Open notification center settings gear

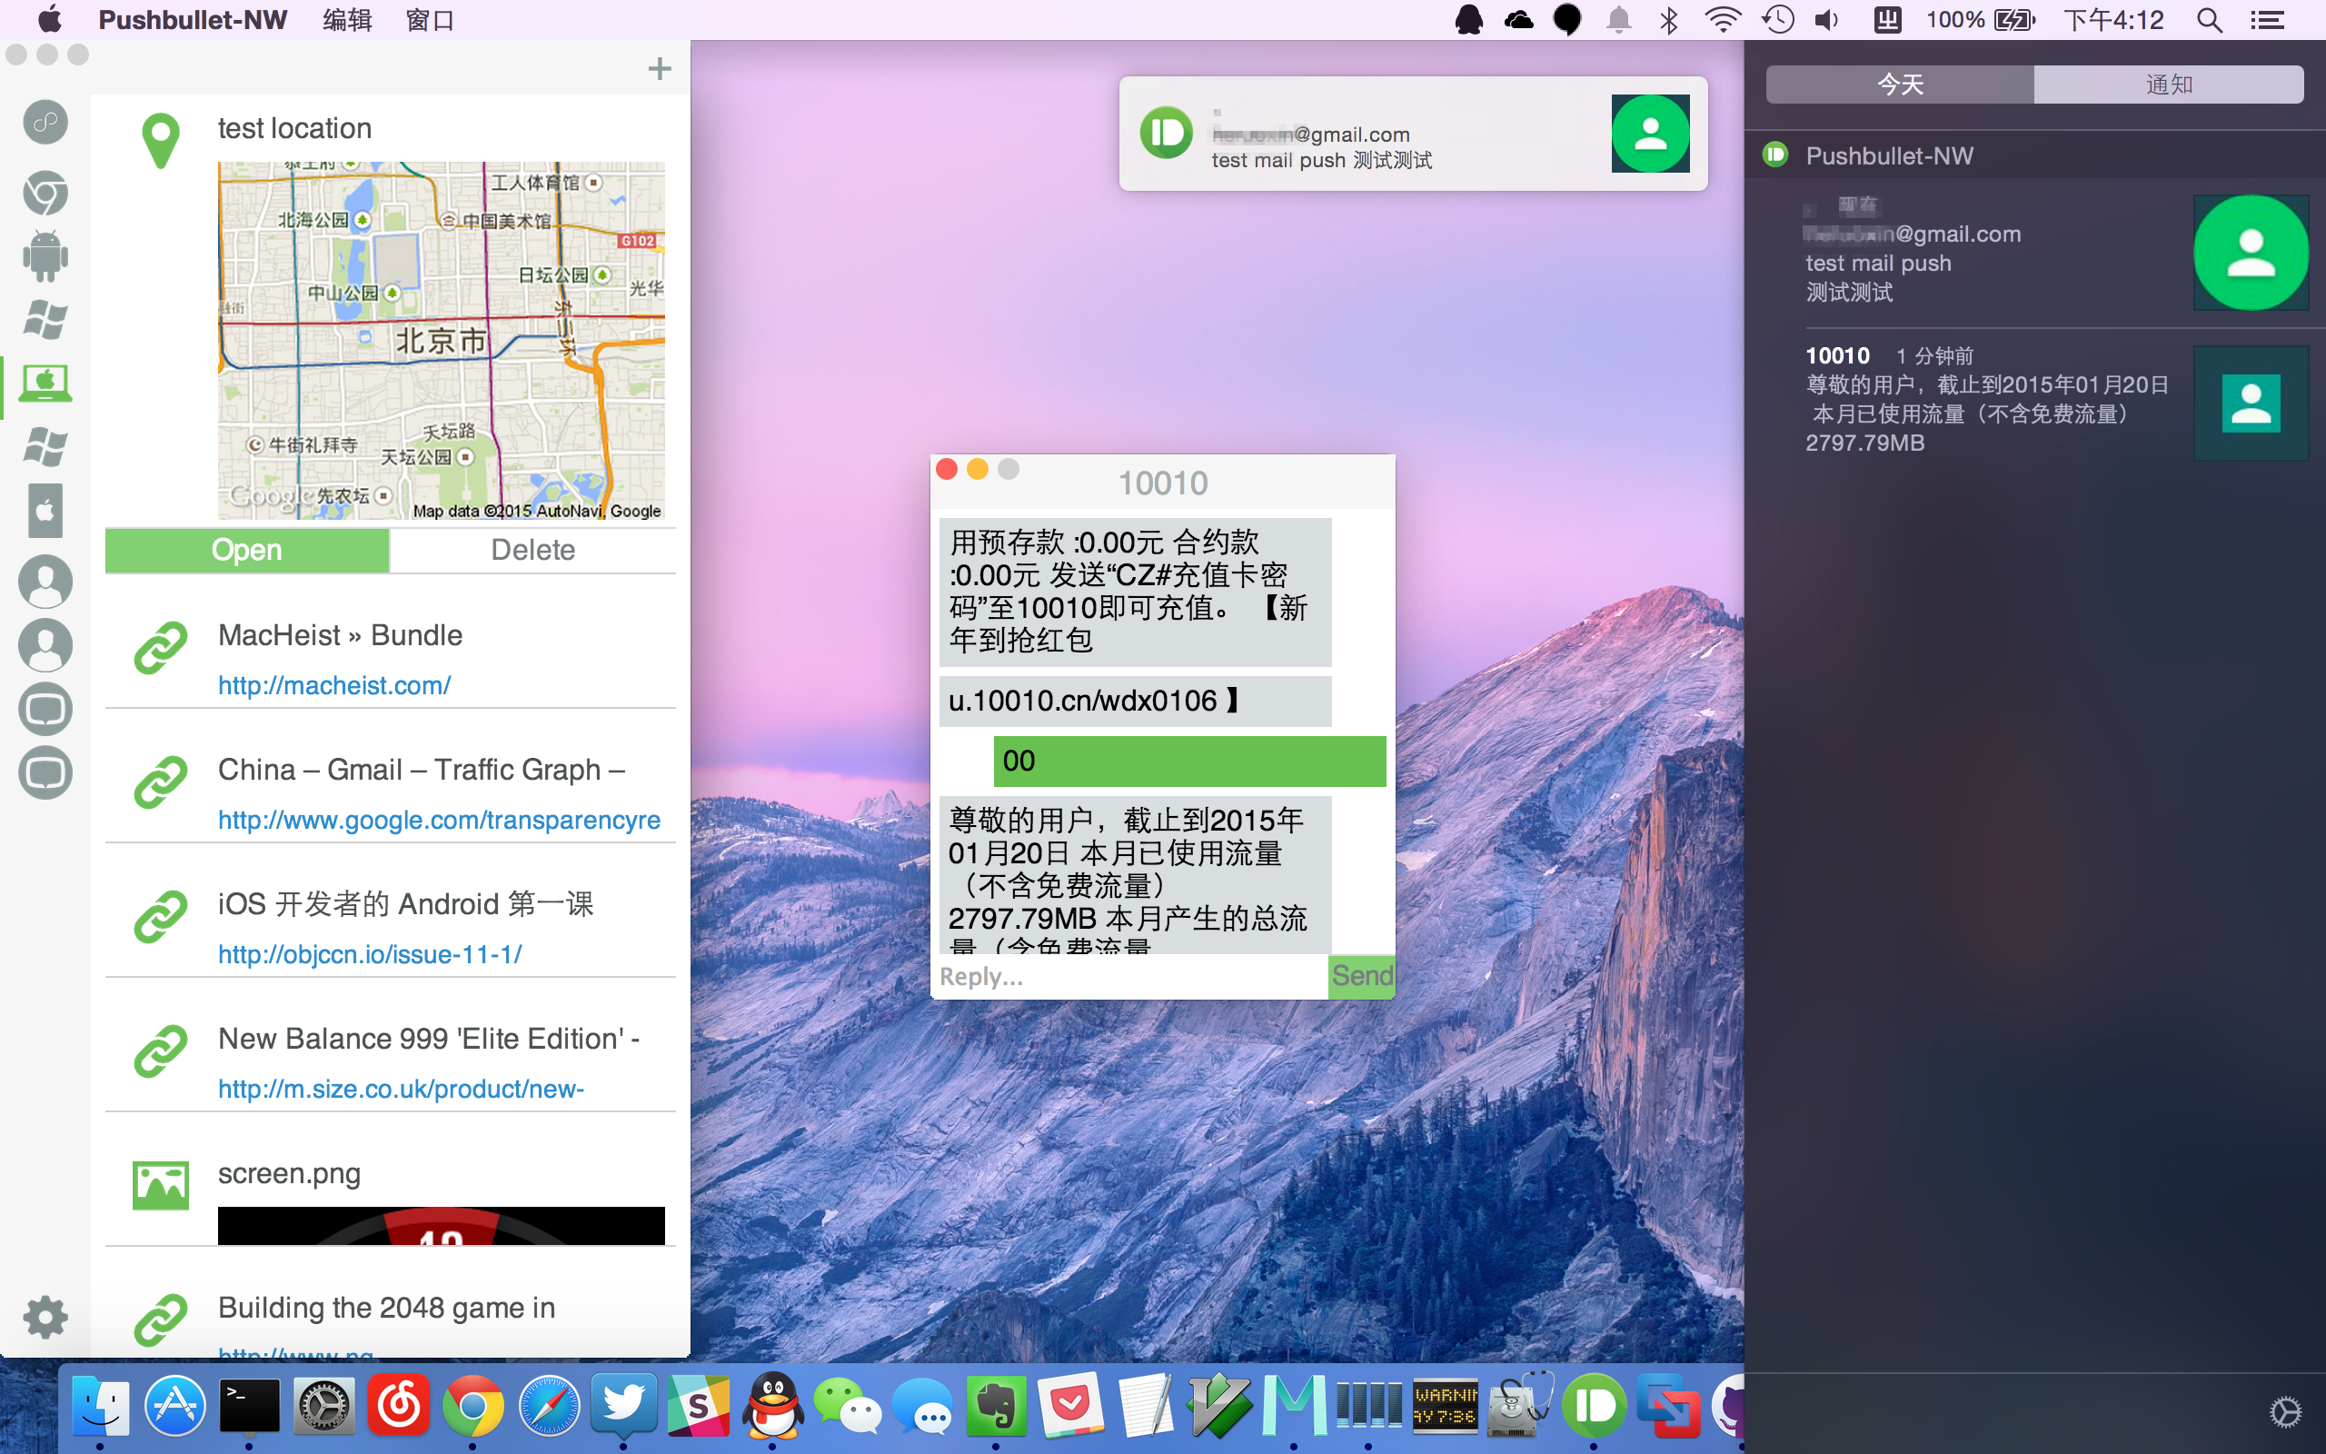click(x=2285, y=1411)
